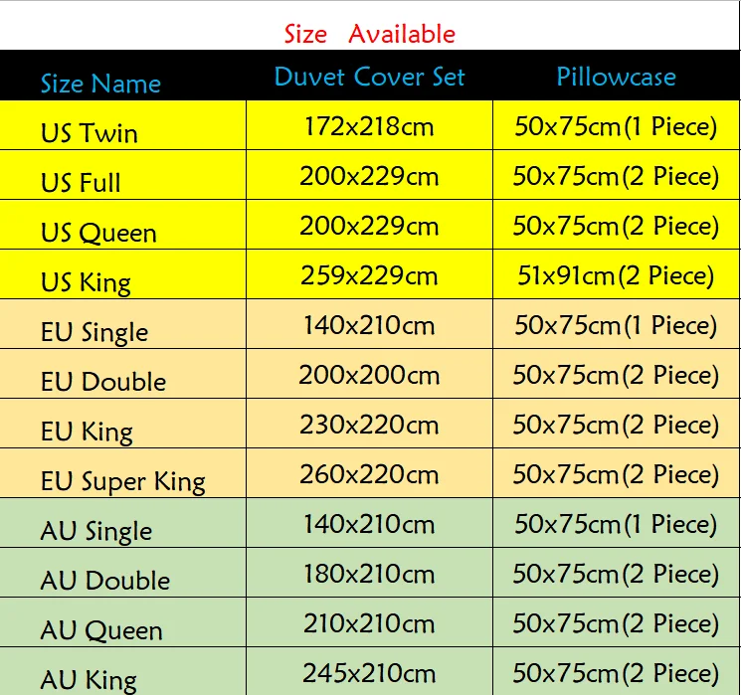Select the 245x210cm AU King duvet cell
This screenshot has width=741, height=695.
[369, 674]
